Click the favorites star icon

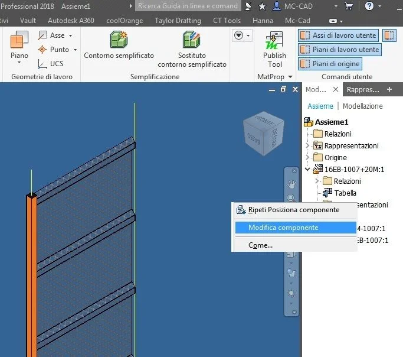click(x=262, y=6)
